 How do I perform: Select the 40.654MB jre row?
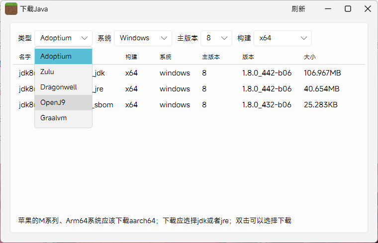224,89
